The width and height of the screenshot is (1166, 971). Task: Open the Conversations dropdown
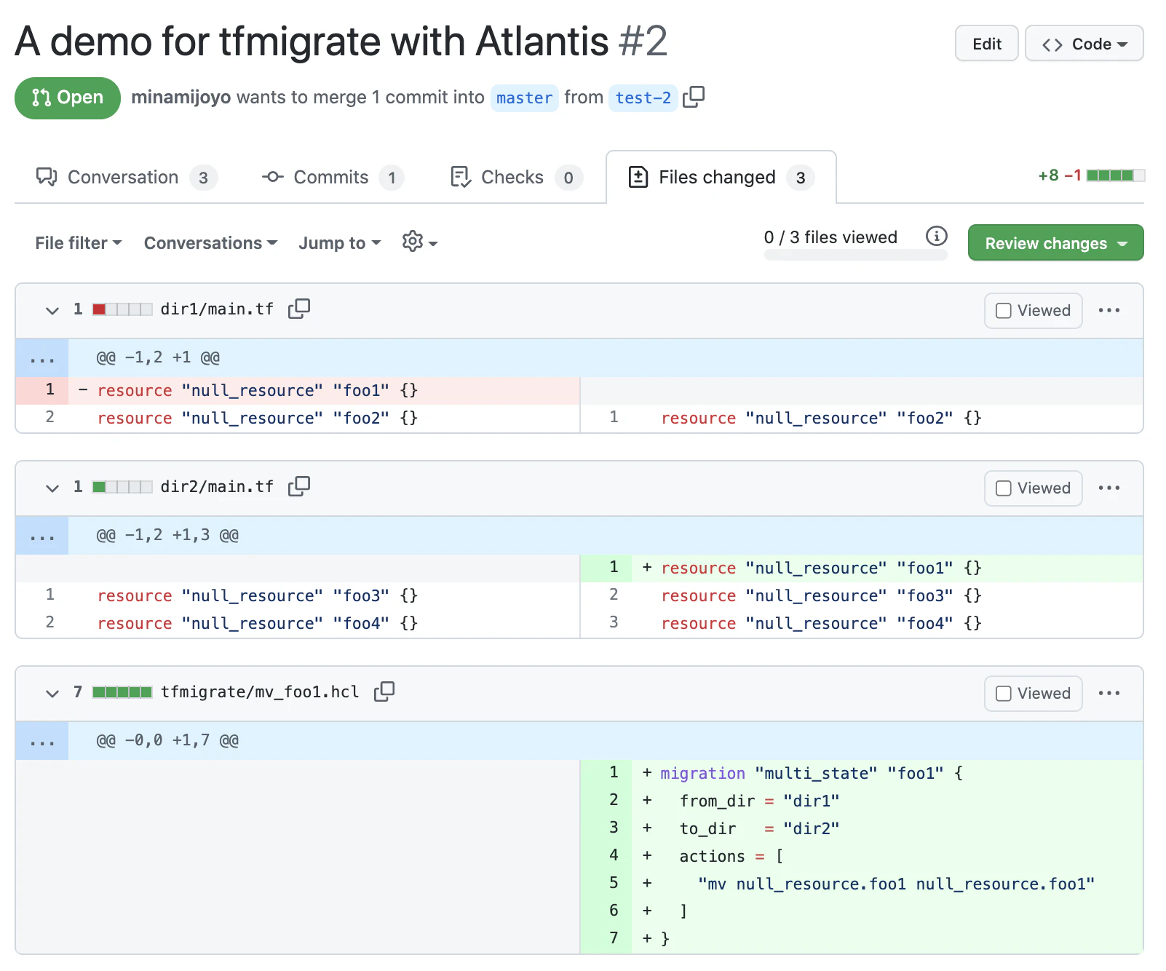coord(210,243)
